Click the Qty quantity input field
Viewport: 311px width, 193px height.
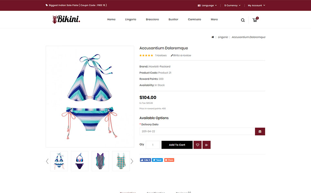click(x=153, y=145)
